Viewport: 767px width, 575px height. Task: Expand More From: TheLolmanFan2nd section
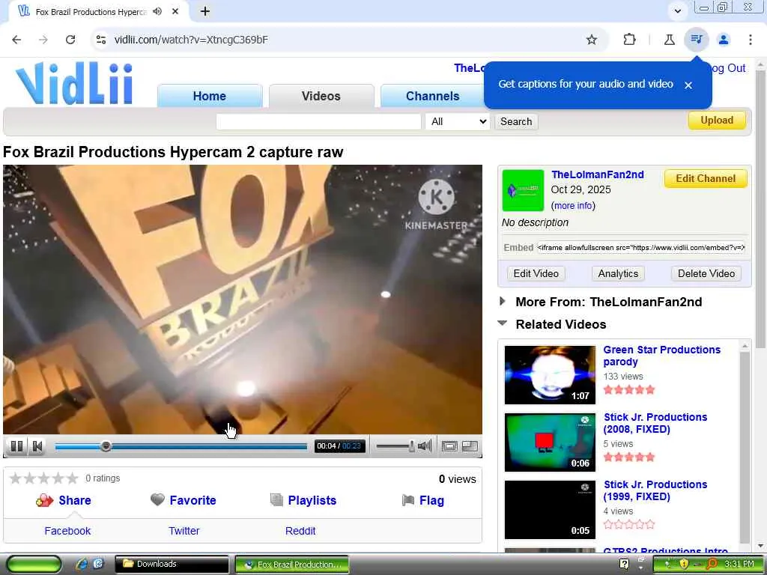(503, 301)
